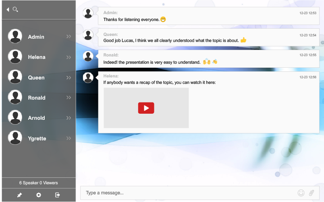Click Ronald's avatar beside his chat message
The image size is (324, 202).
tap(88, 56)
